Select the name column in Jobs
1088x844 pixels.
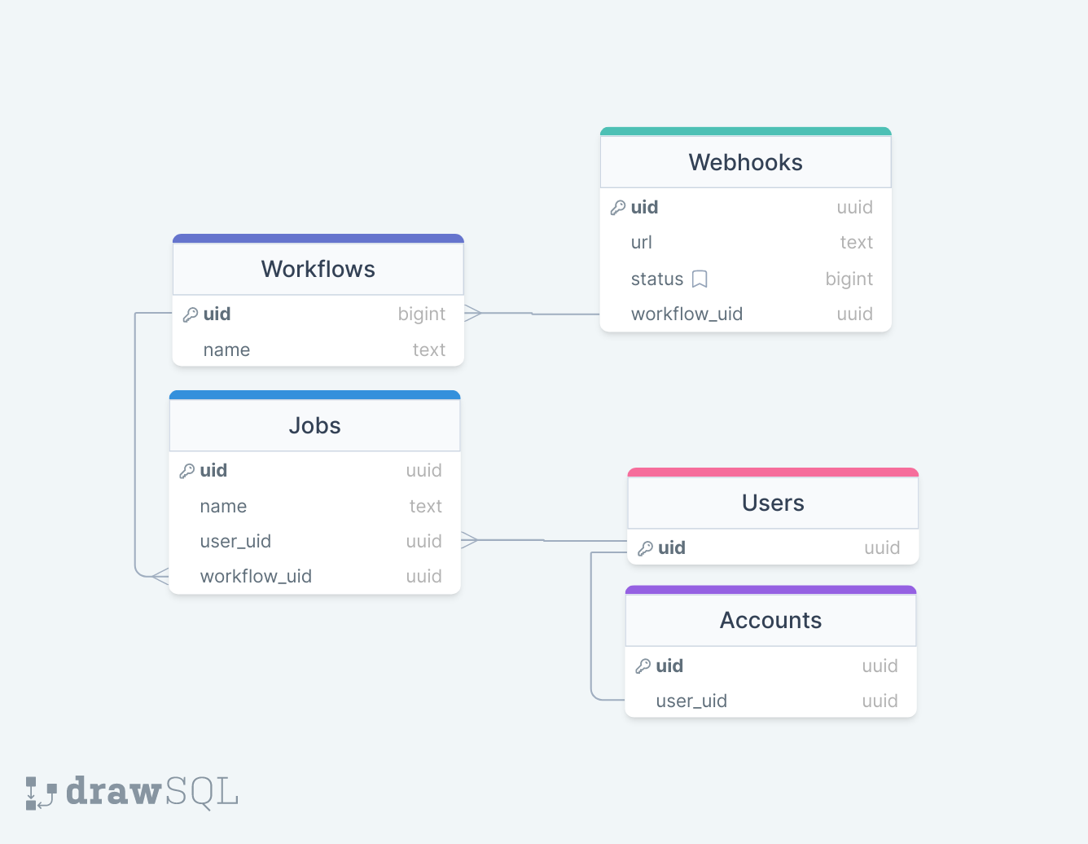coord(315,507)
